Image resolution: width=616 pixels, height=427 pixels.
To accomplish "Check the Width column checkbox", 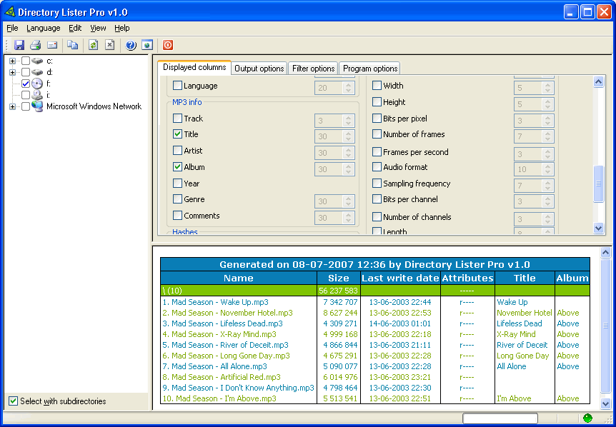I will [x=377, y=86].
